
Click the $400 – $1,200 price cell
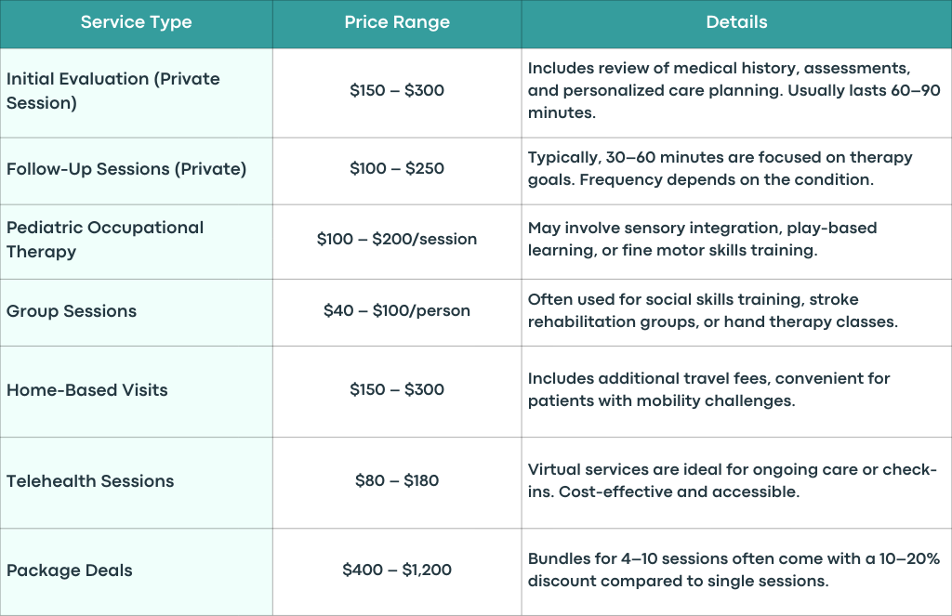click(x=397, y=570)
